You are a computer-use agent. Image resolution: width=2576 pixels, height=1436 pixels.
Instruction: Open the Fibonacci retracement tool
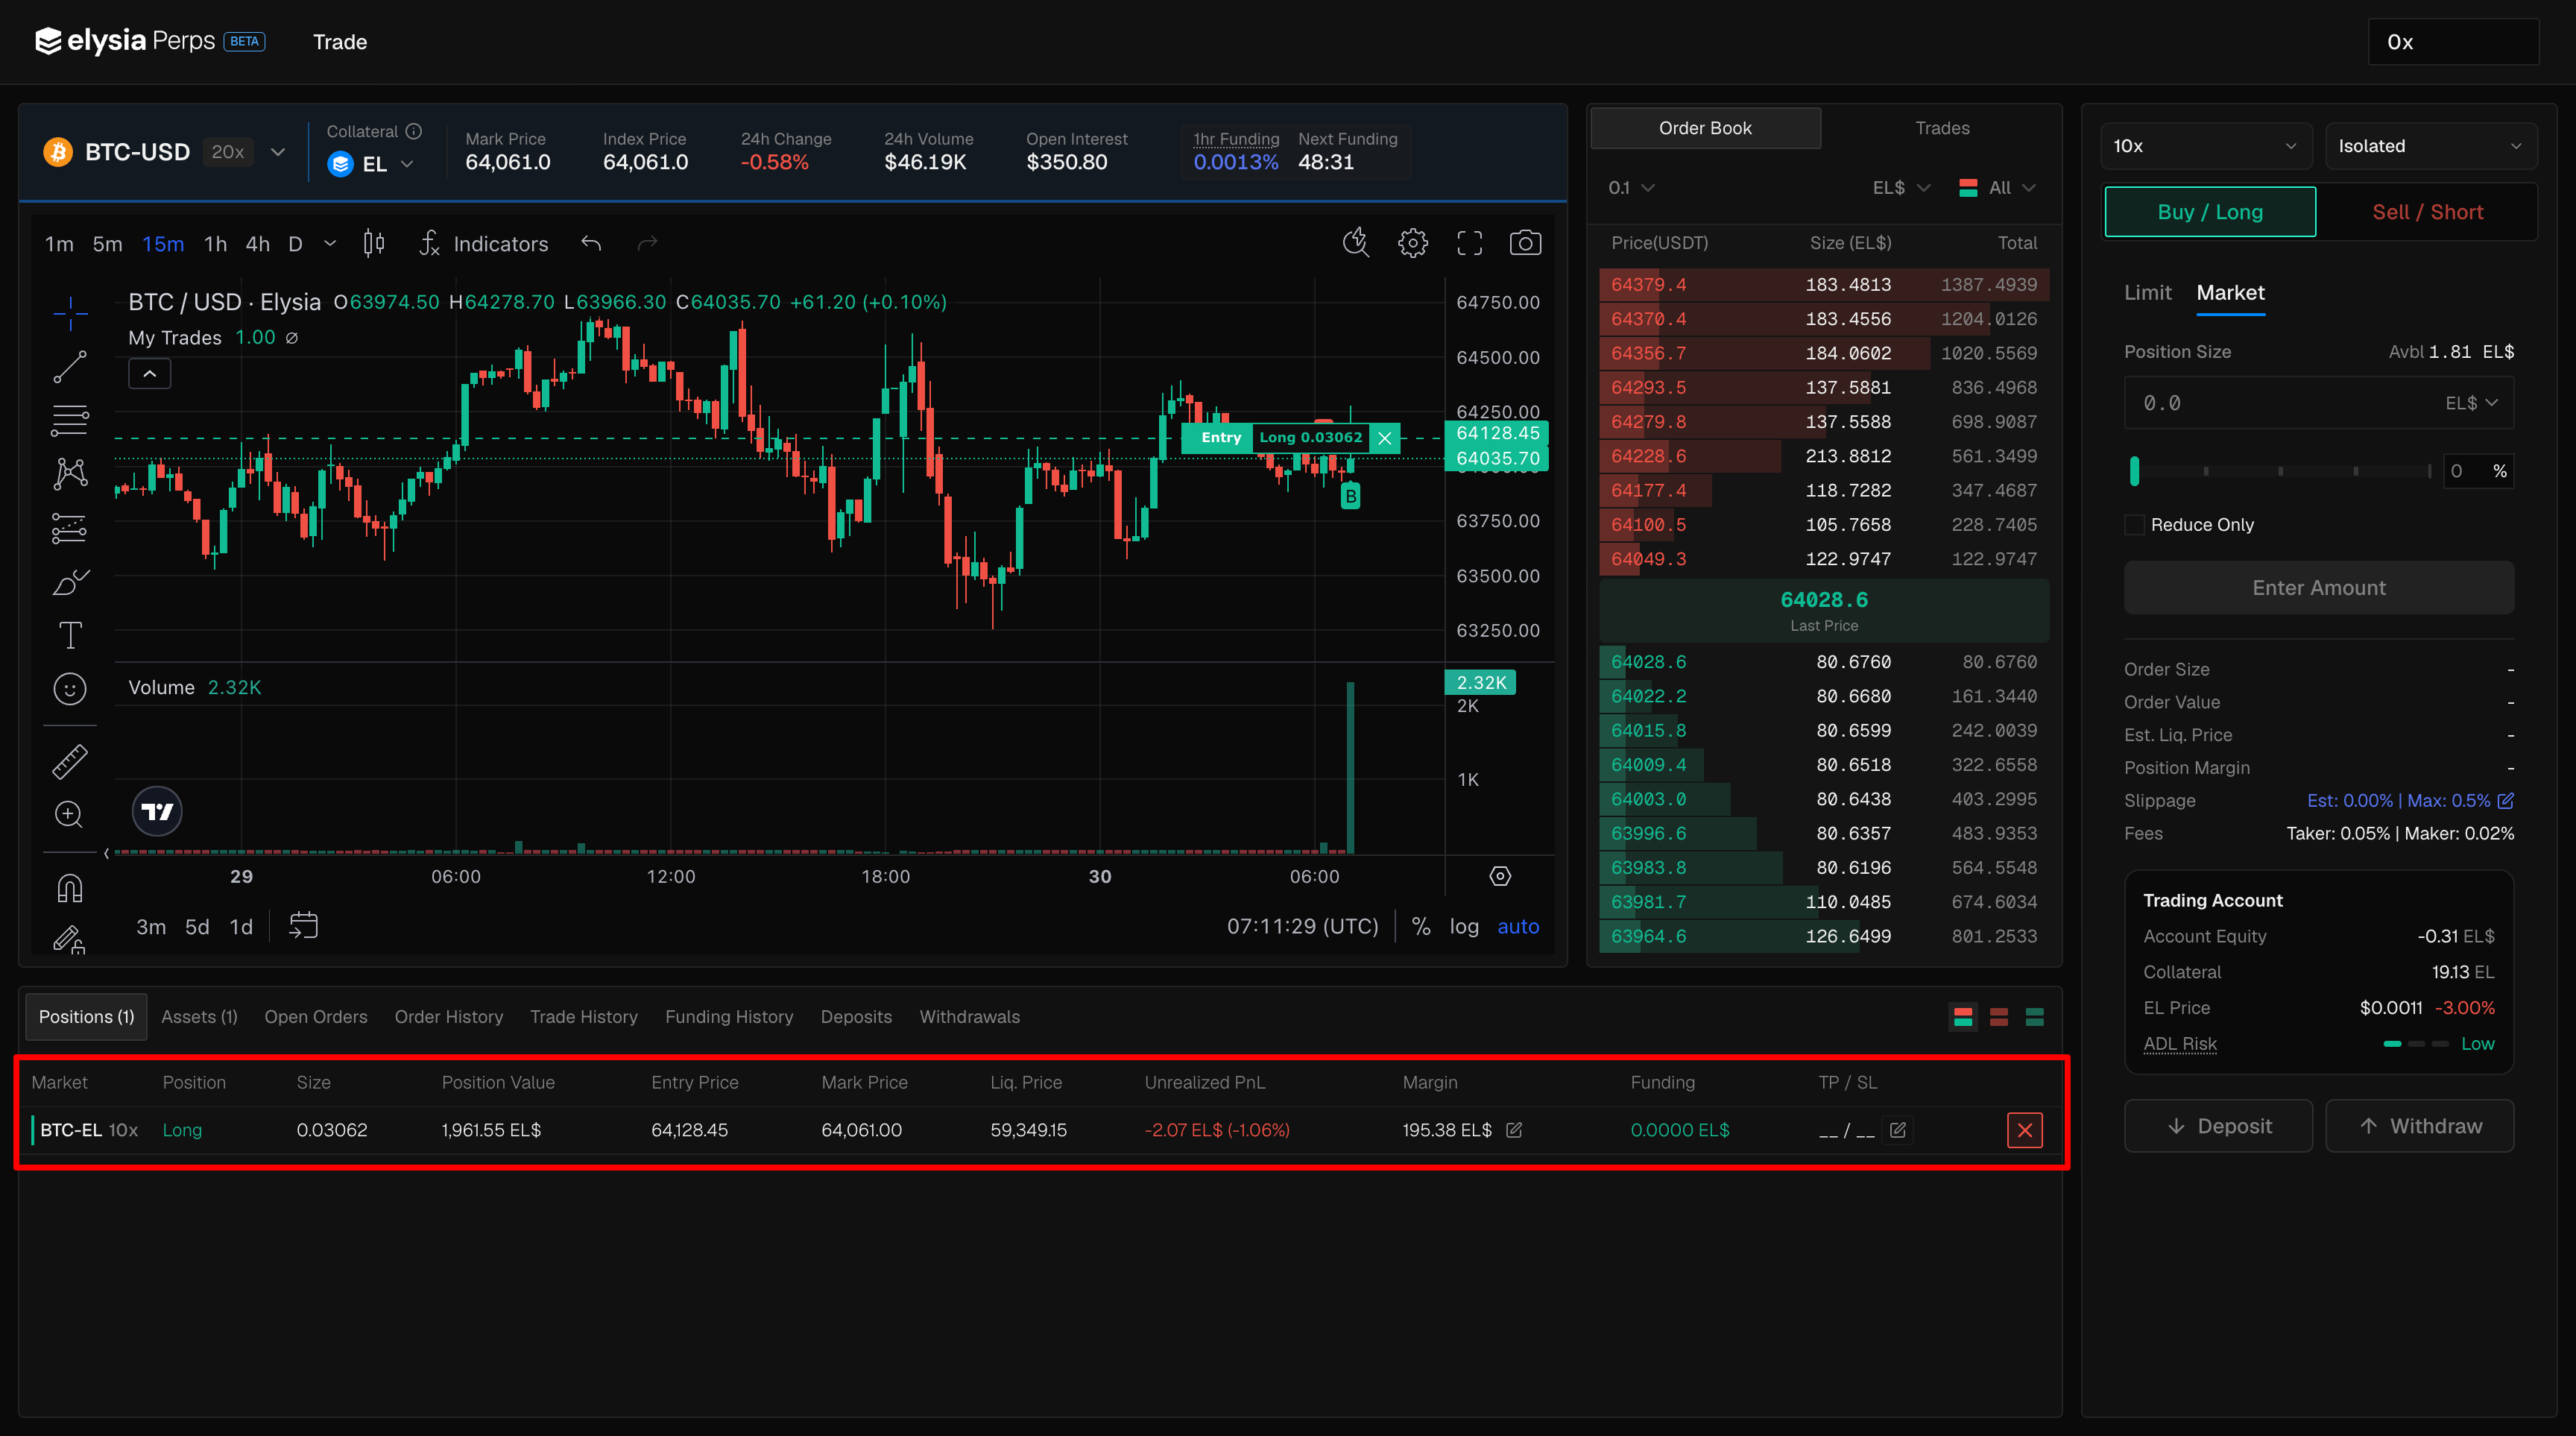pyautogui.click(x=70, y=420)
